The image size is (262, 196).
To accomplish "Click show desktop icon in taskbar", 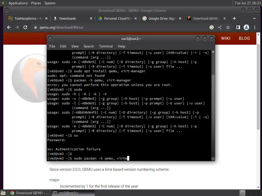I will tap(3, 193).
